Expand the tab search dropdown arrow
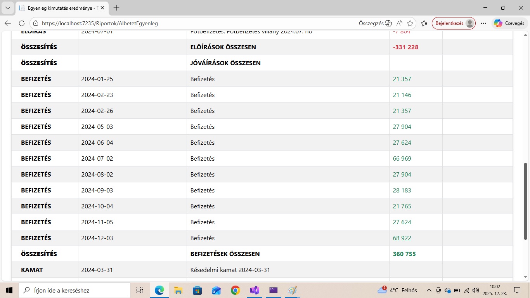Viewport: 530px width, 298px height. 7,8
